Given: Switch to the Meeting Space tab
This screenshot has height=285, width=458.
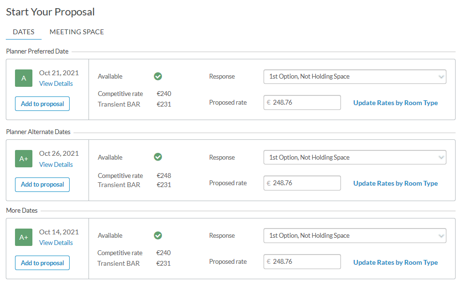Looking at the screenshot, I should [77, 32].
